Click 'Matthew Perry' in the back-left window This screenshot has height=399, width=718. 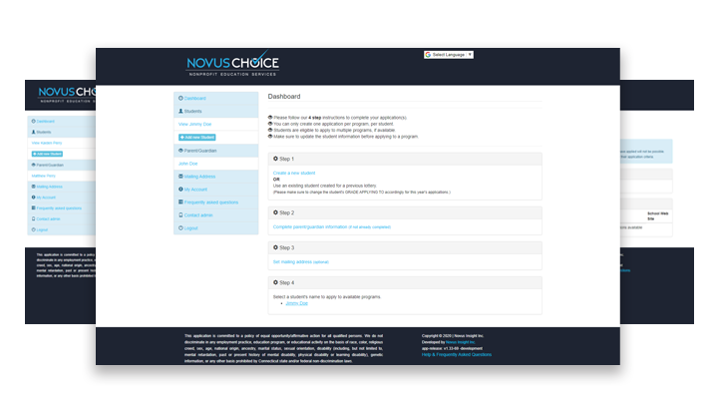coord(44,176)
